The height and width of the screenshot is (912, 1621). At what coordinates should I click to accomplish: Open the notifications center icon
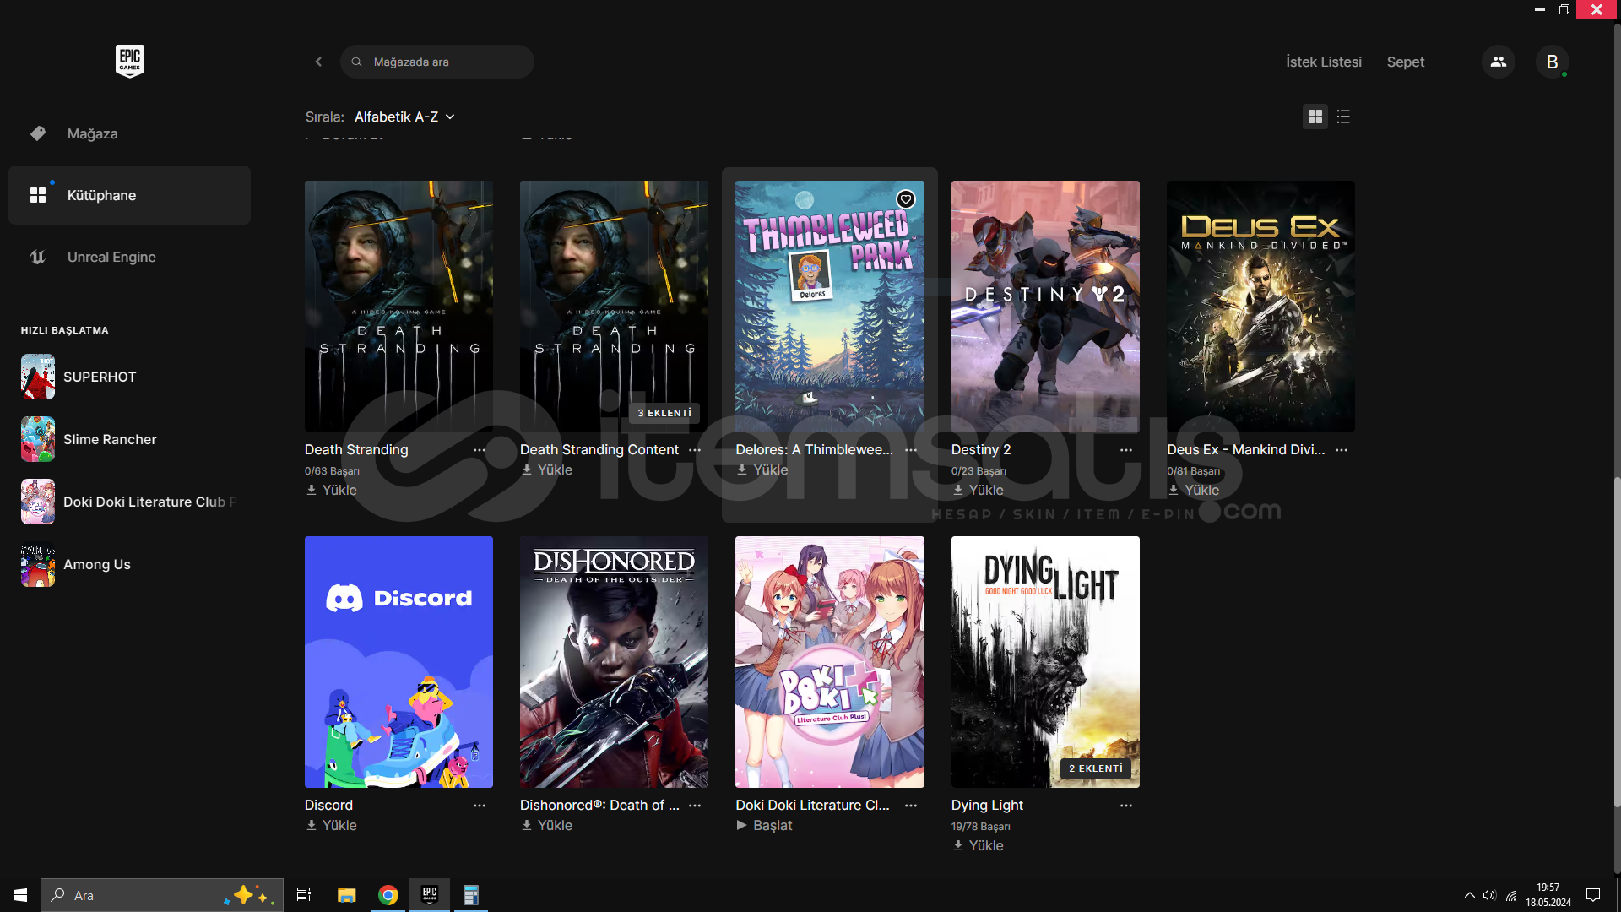(x=1593, y=895)
